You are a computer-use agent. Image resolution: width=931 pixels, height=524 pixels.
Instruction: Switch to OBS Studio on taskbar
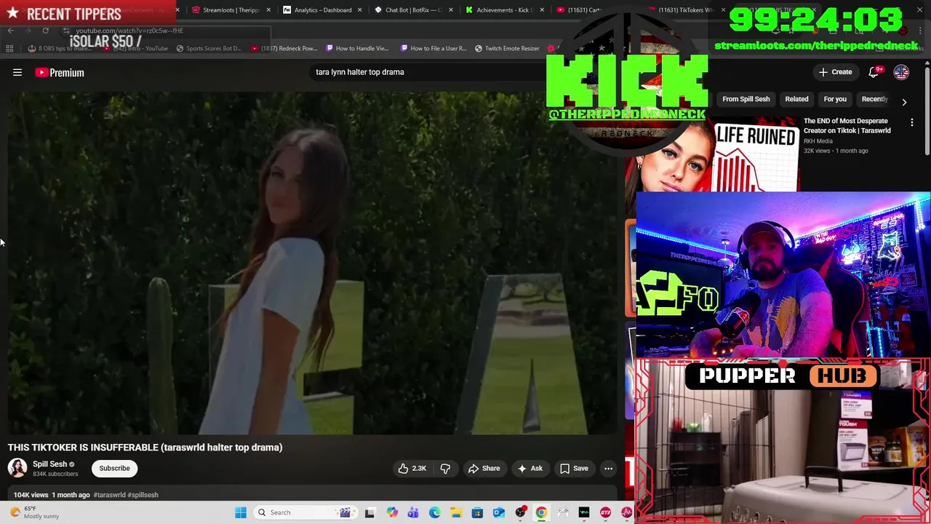(520, 512)
